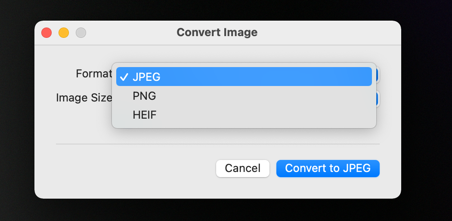Pick HEIF in the format list

244,115
